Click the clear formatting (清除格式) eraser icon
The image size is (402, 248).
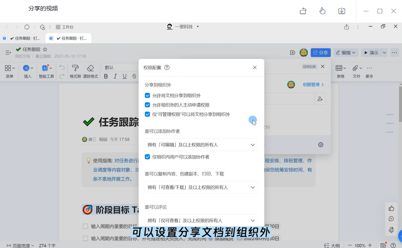pyautogui.click(x=90, y=68)
